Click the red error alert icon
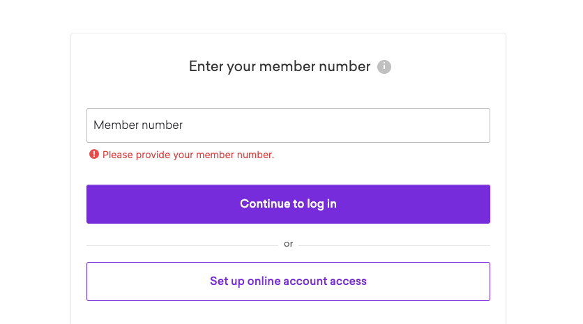Screen dimensions: 583x324 tap(94, 155)
